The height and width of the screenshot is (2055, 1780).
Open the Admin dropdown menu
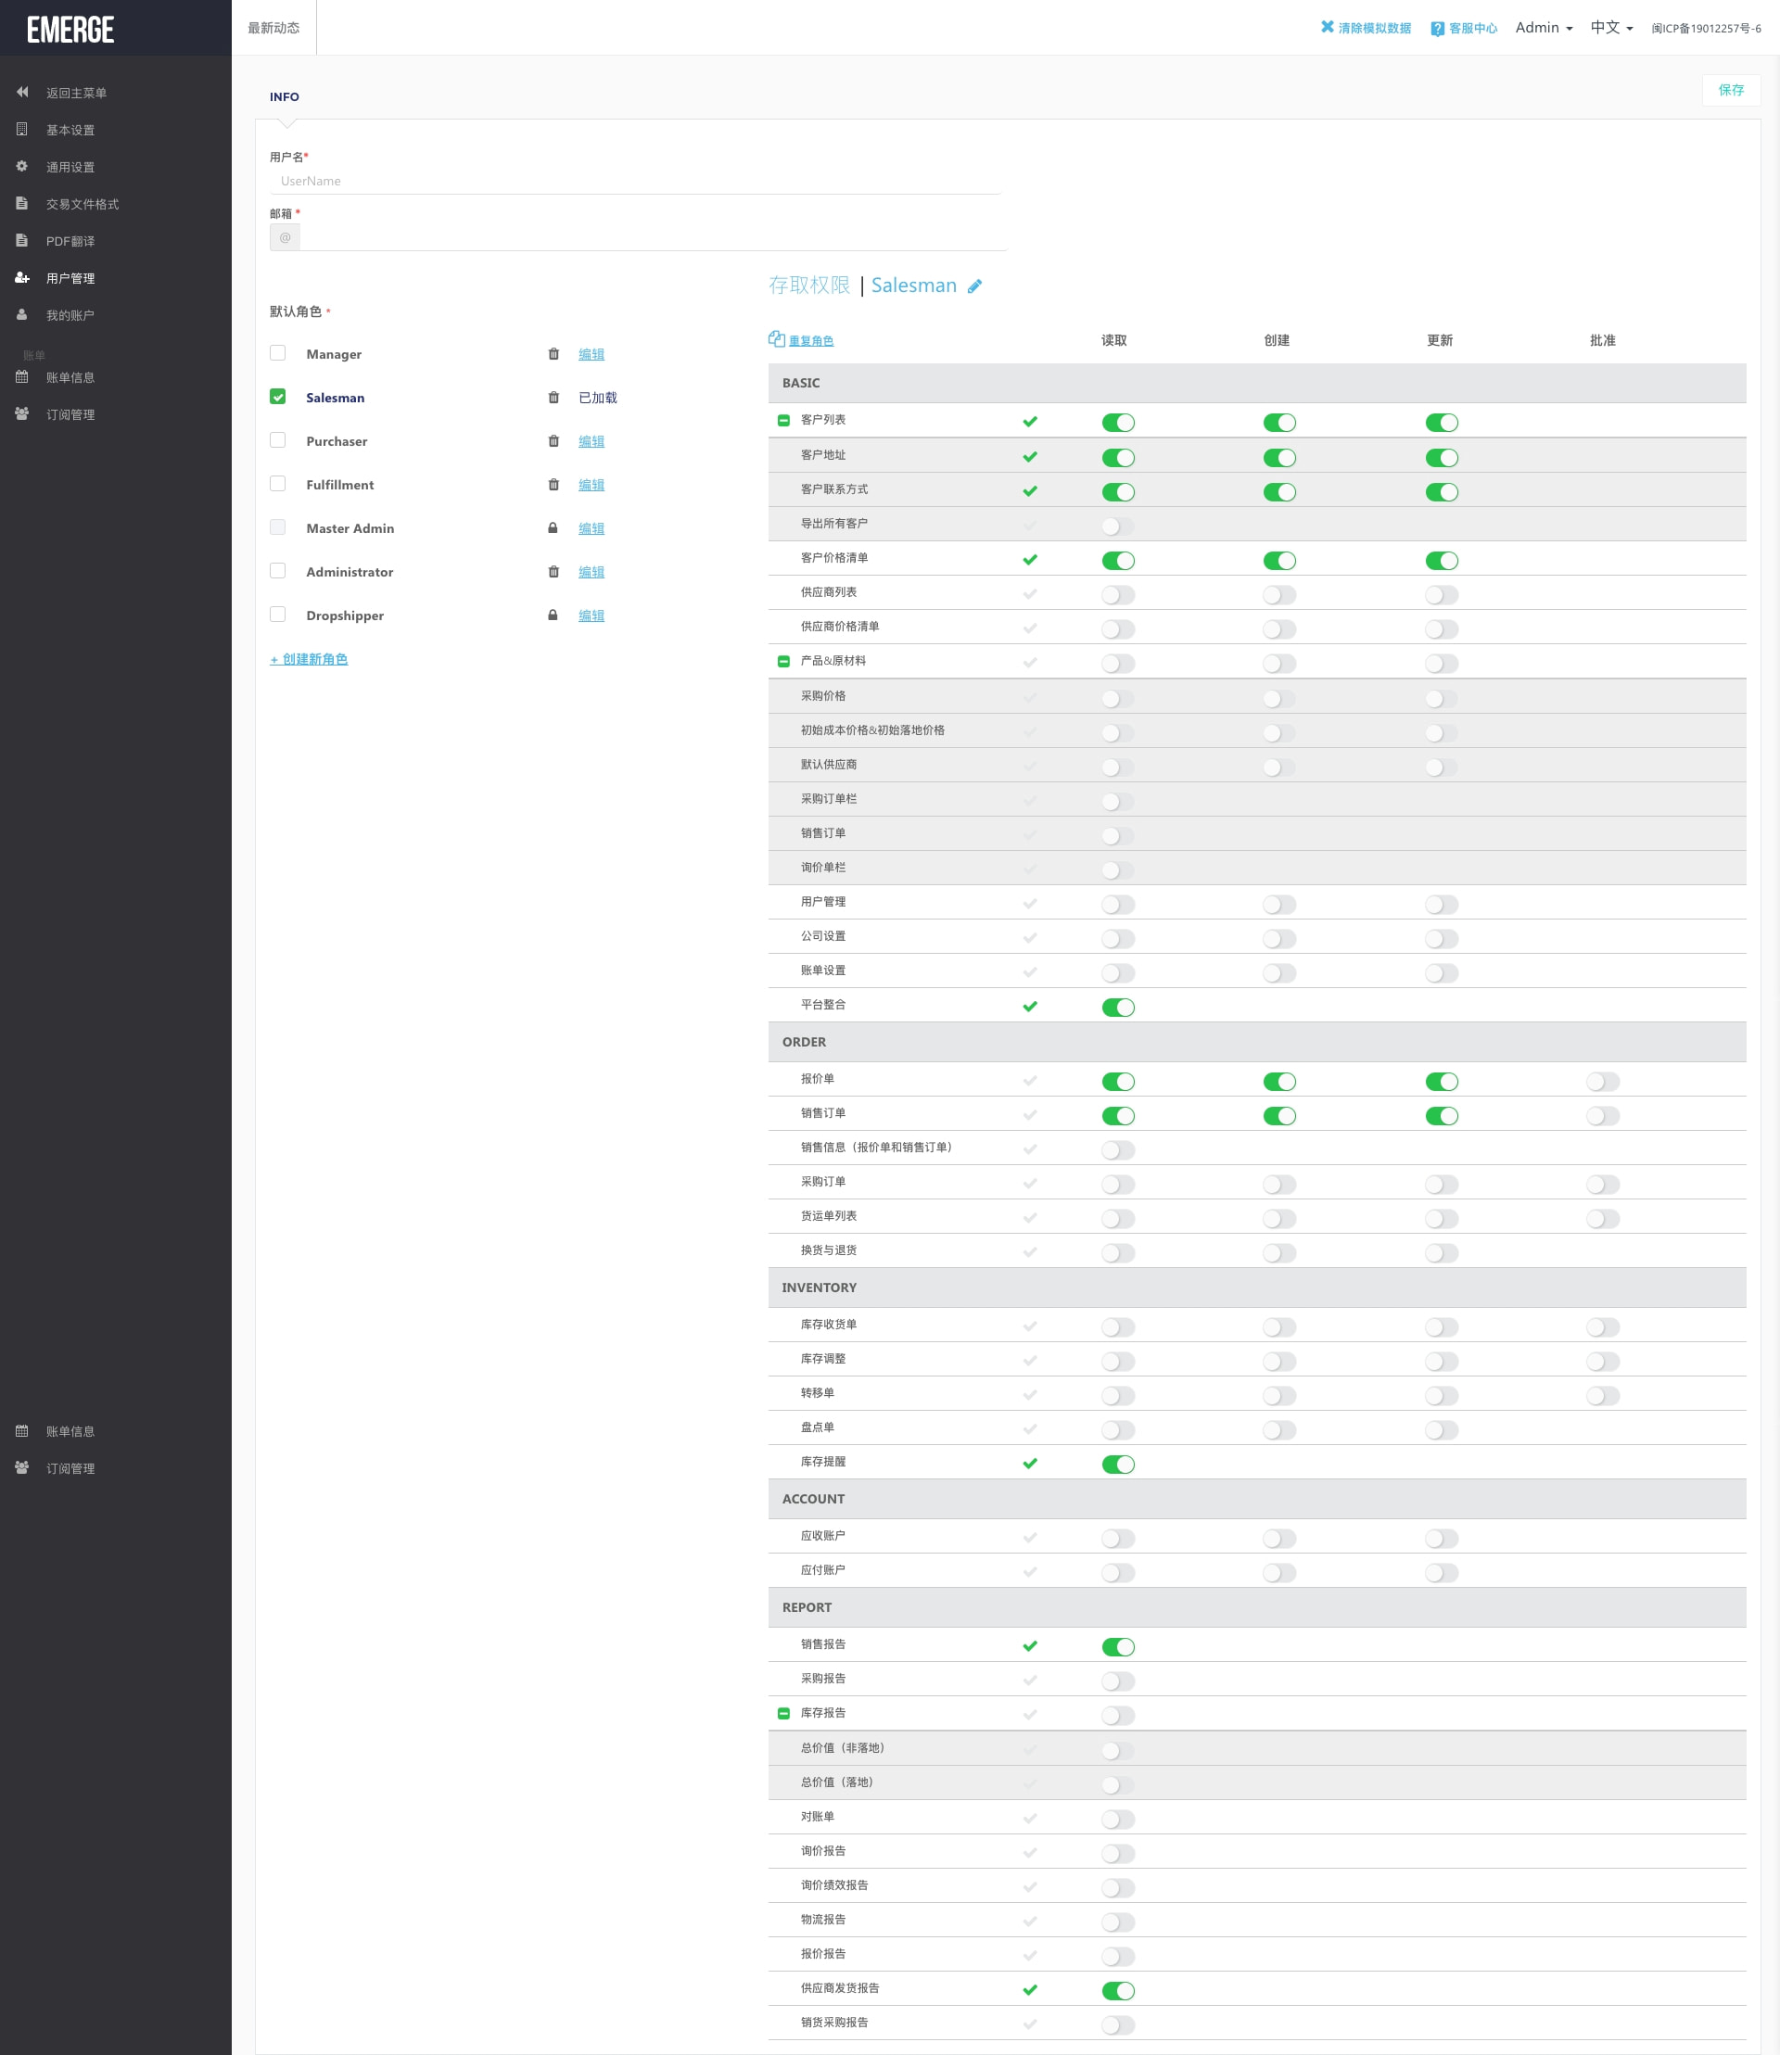[x=1544, y=28]
